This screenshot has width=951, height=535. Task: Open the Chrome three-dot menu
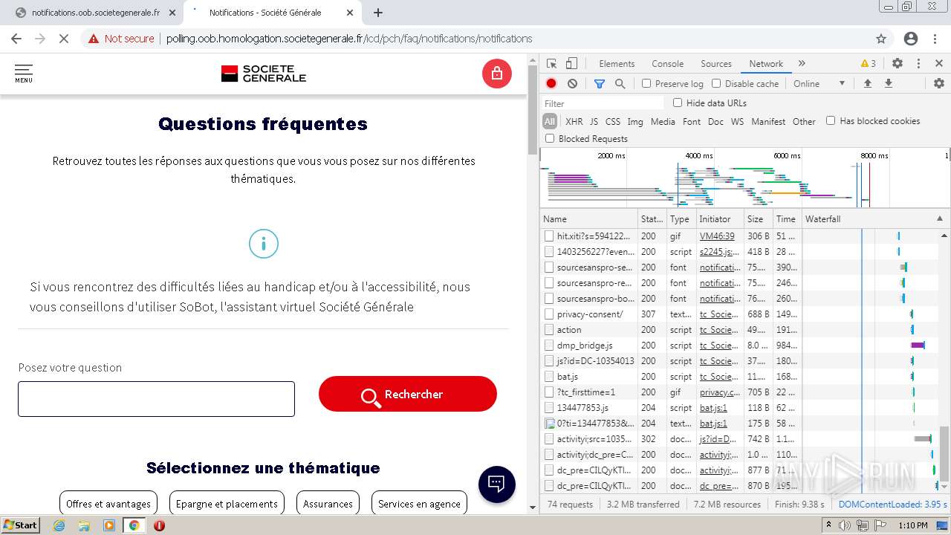936,39
